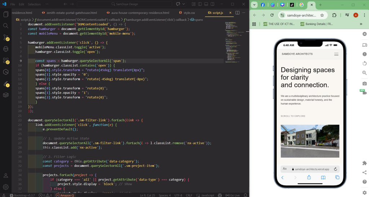Image resolution: width=369 pixels, height=197 pixels.
Task: Click the camera screenshot icon in simulator sidebar
Action: (x=365, y=83)
